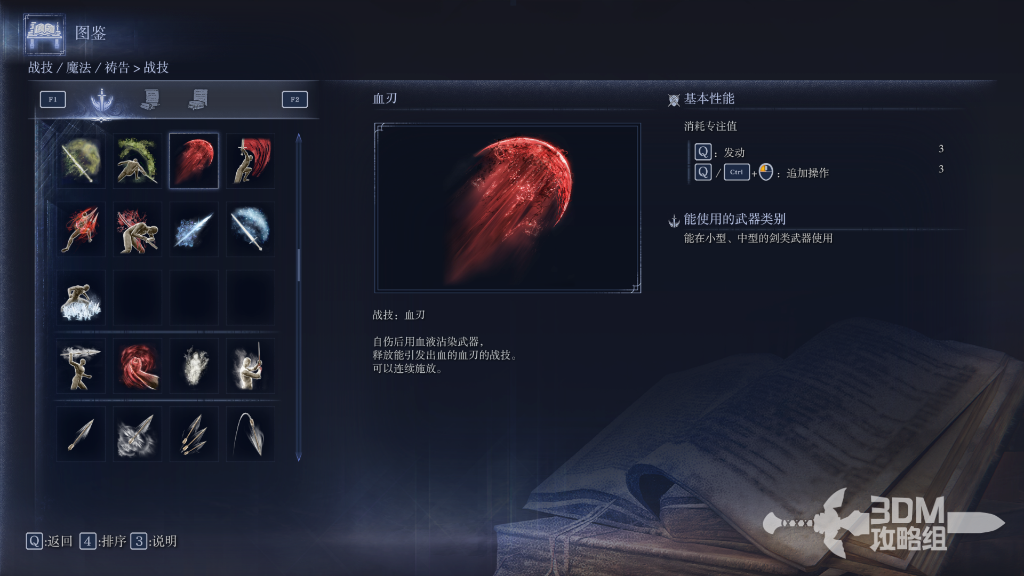Open the 排序 sort option
The image size is (1024, 576).
103,541
